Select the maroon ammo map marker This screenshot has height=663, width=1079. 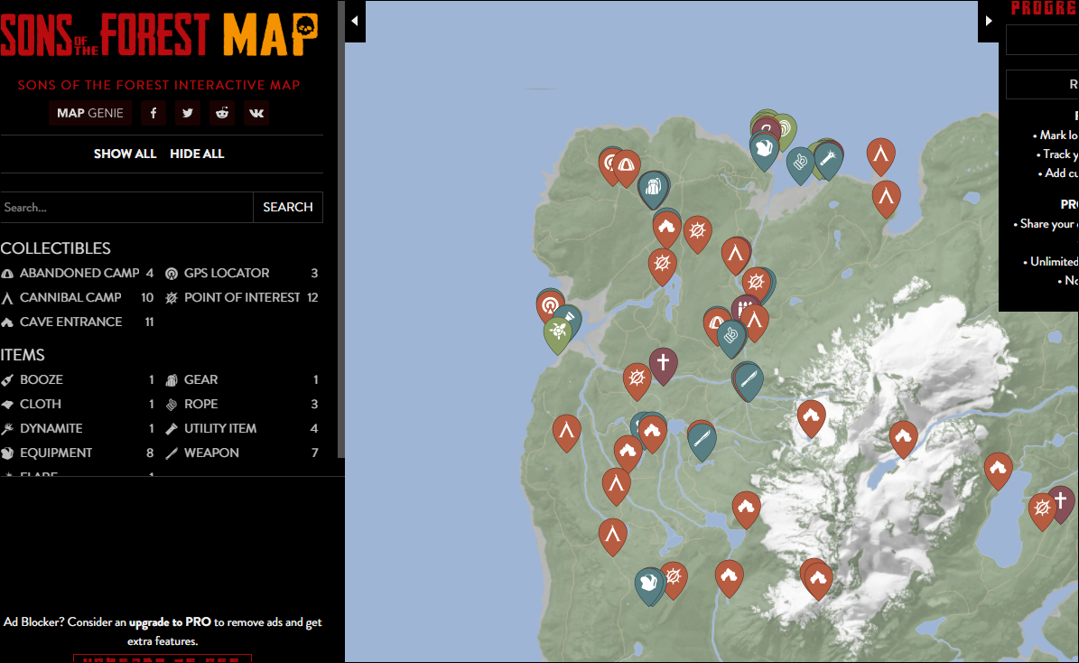coord(745,307)
